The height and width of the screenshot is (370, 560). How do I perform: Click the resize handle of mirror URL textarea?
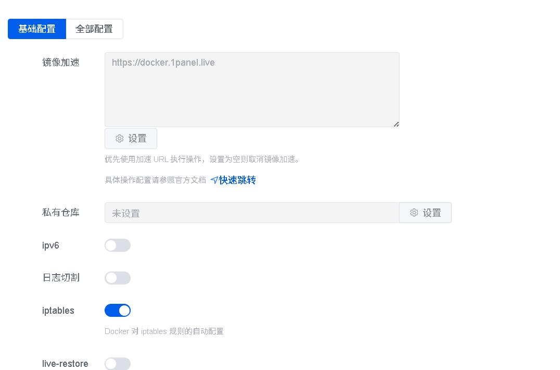(x=396, y=124)
